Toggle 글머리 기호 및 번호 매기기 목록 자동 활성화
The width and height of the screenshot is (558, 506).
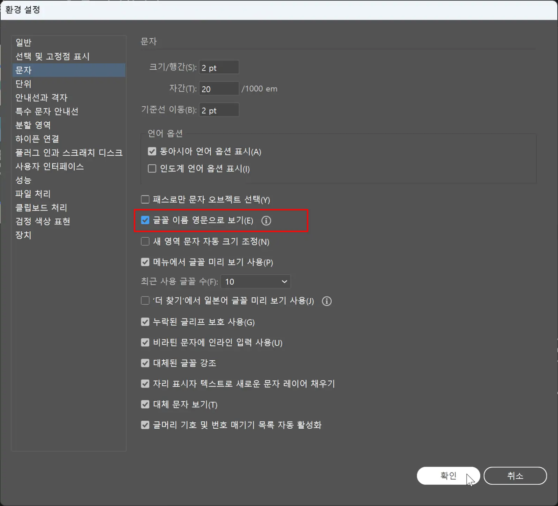[145, 425]
